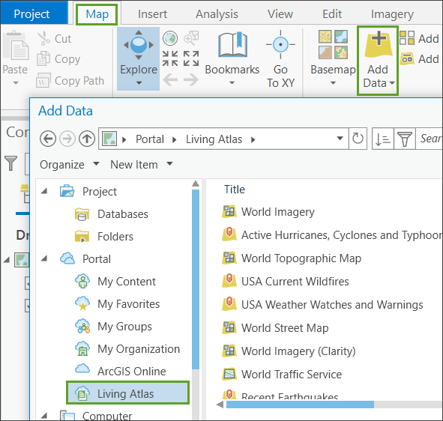
Task: Select Folders in the tree
Action: point(104,236)
